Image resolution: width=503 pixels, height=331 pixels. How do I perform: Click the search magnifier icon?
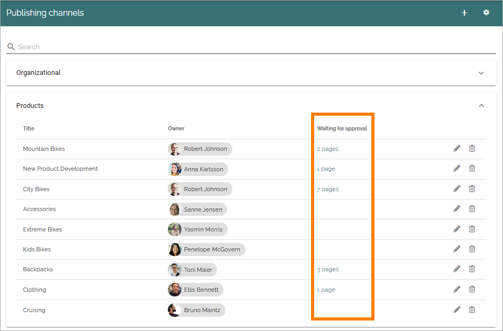[11, 47]
